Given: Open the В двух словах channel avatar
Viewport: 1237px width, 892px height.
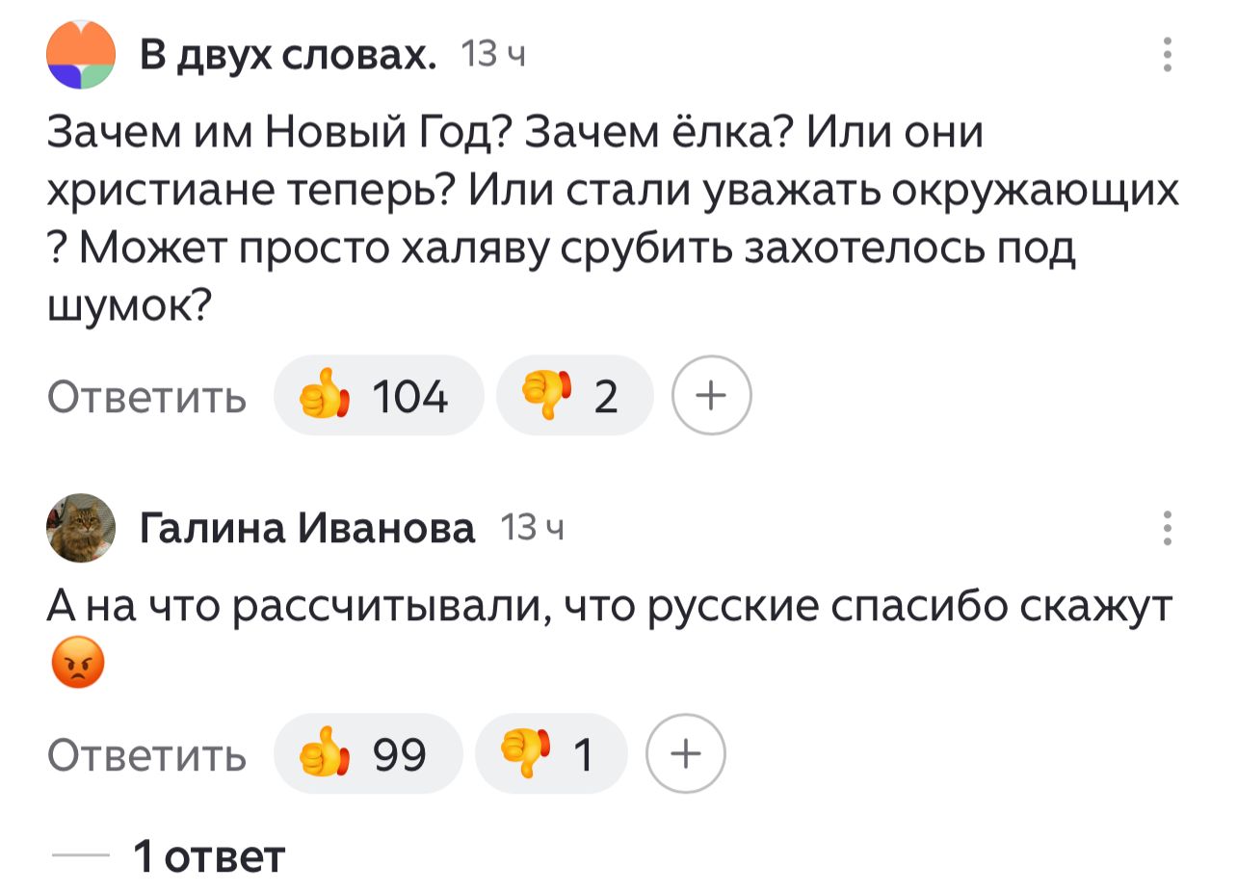Looking at the screenshot, I should pyautogui.click(x=81, y=56).
